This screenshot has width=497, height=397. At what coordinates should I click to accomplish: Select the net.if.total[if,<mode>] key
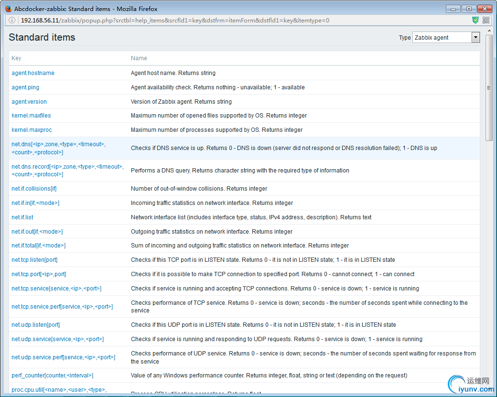click(x=39, y=245)
